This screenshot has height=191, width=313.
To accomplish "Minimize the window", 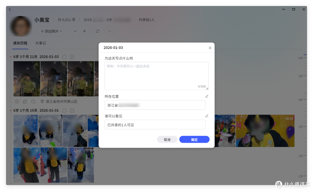I will coord(283,9).
